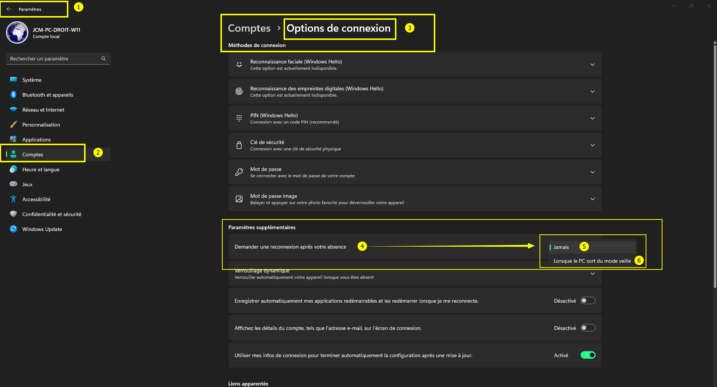Click the fingerprint icon
This screenshot has height=387, width=717.
pyautogui.click(x=239, y=91)
